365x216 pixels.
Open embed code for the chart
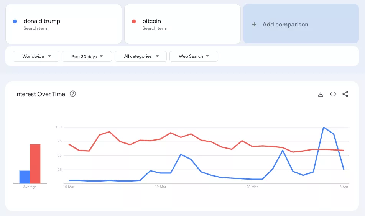point(333,94)
